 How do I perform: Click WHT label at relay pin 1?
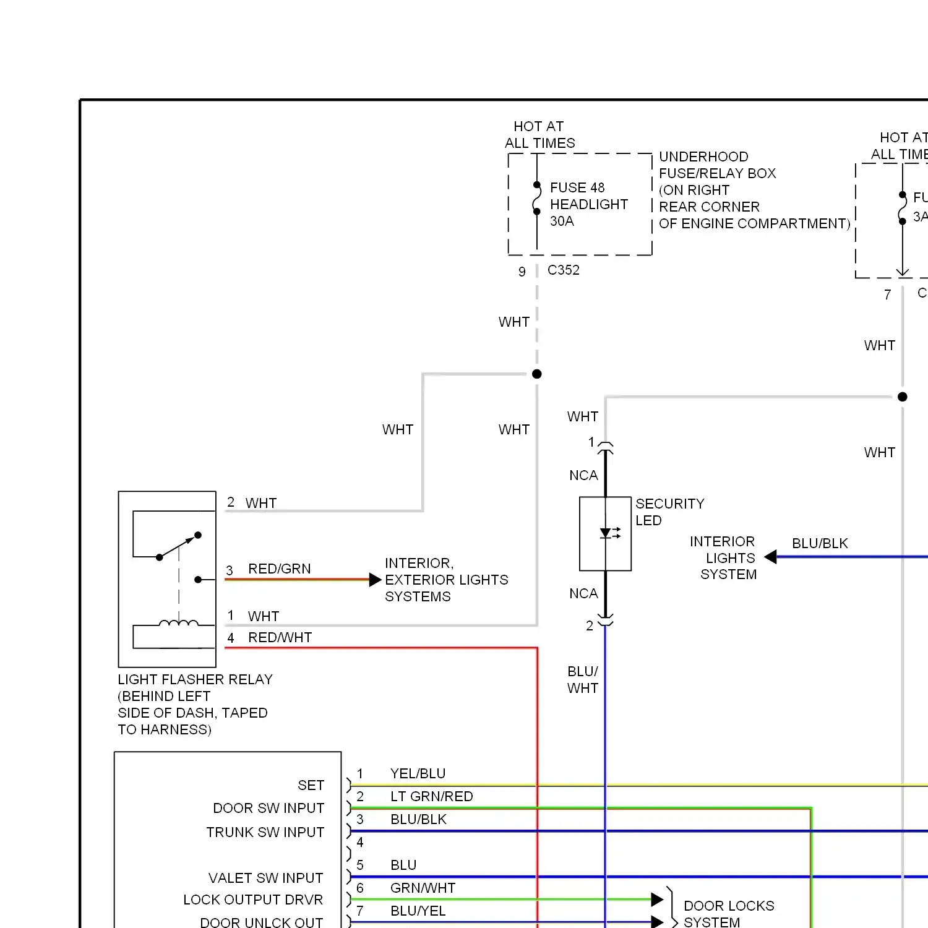click(264, 616)
